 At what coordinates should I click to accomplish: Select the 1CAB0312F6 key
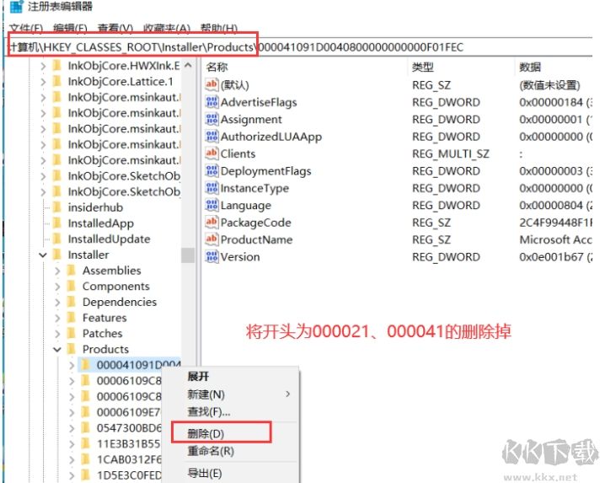click(x=129, y=459)
